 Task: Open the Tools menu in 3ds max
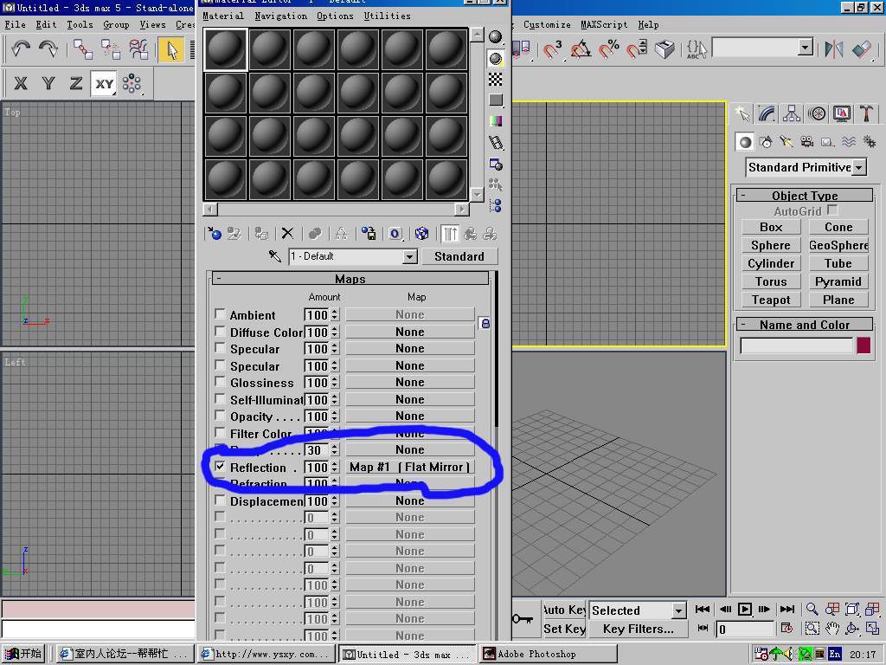80,24
